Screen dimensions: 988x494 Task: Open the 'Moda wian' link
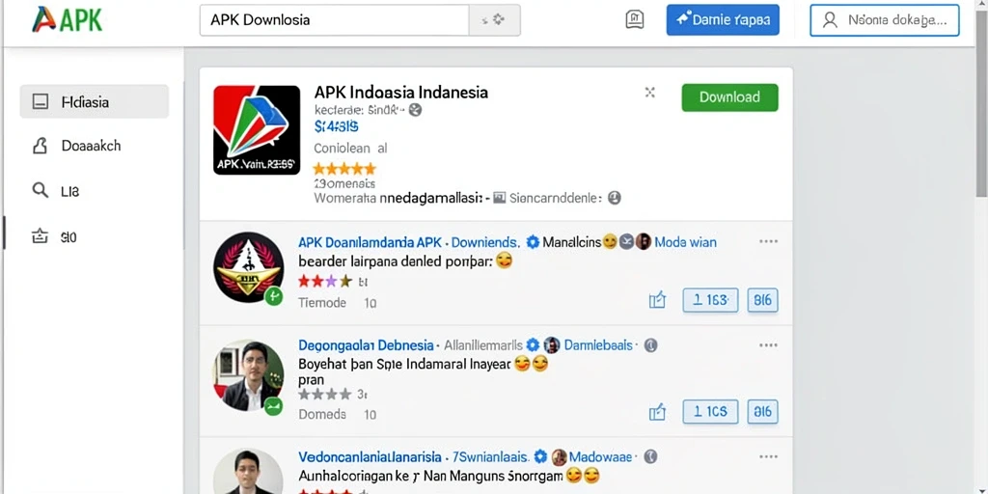[x=686, y=242]
